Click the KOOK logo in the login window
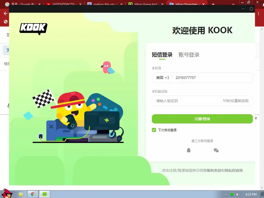Screen dimensions: 264x198 33,29
